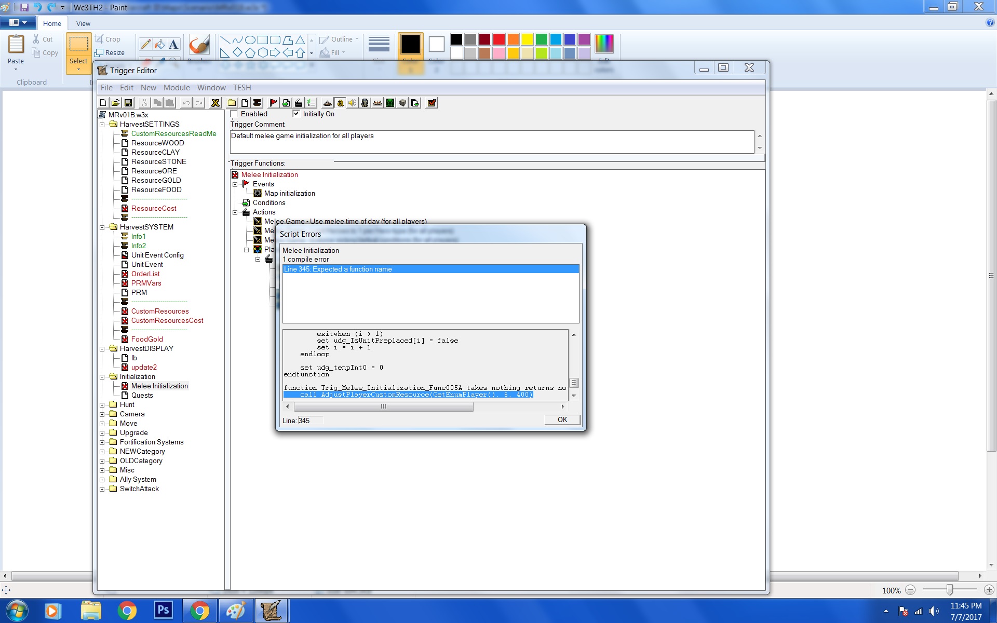Collapse the Actions node
Image resolution: width=997 pixels, height=623 pixels.
pyautogui.click(x=235, y=212)
